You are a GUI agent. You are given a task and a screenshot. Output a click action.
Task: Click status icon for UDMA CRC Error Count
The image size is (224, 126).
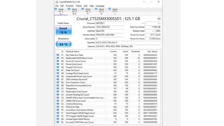click(x=58, y=101)
